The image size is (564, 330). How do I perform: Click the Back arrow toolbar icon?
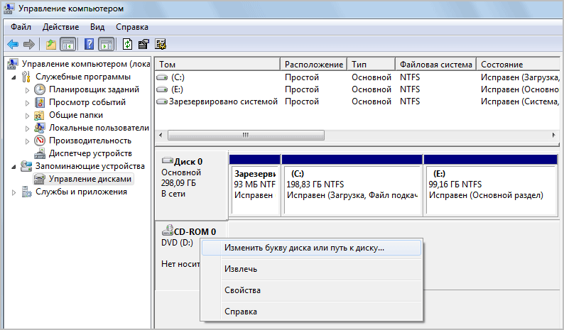(x=13, y=44)
